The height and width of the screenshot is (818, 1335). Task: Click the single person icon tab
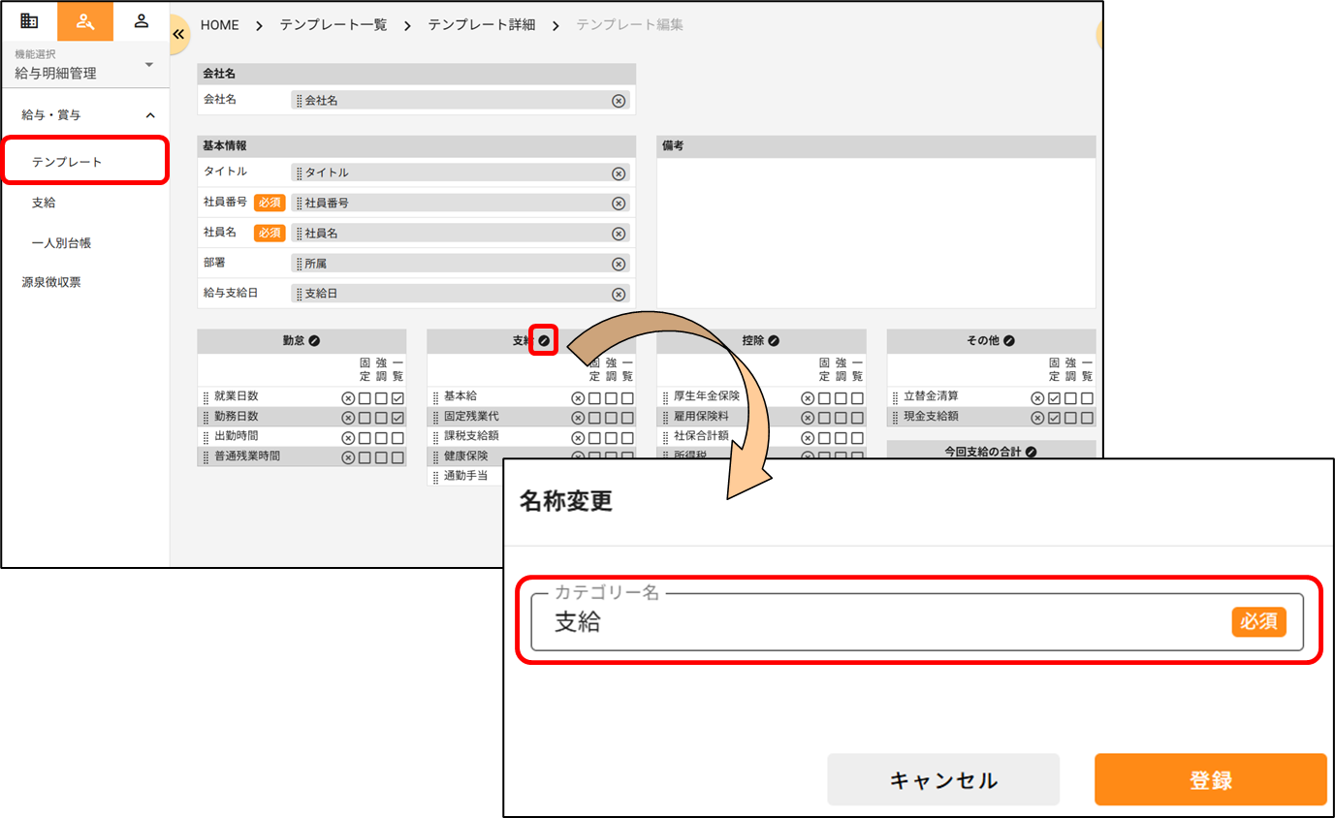[142, 20]
